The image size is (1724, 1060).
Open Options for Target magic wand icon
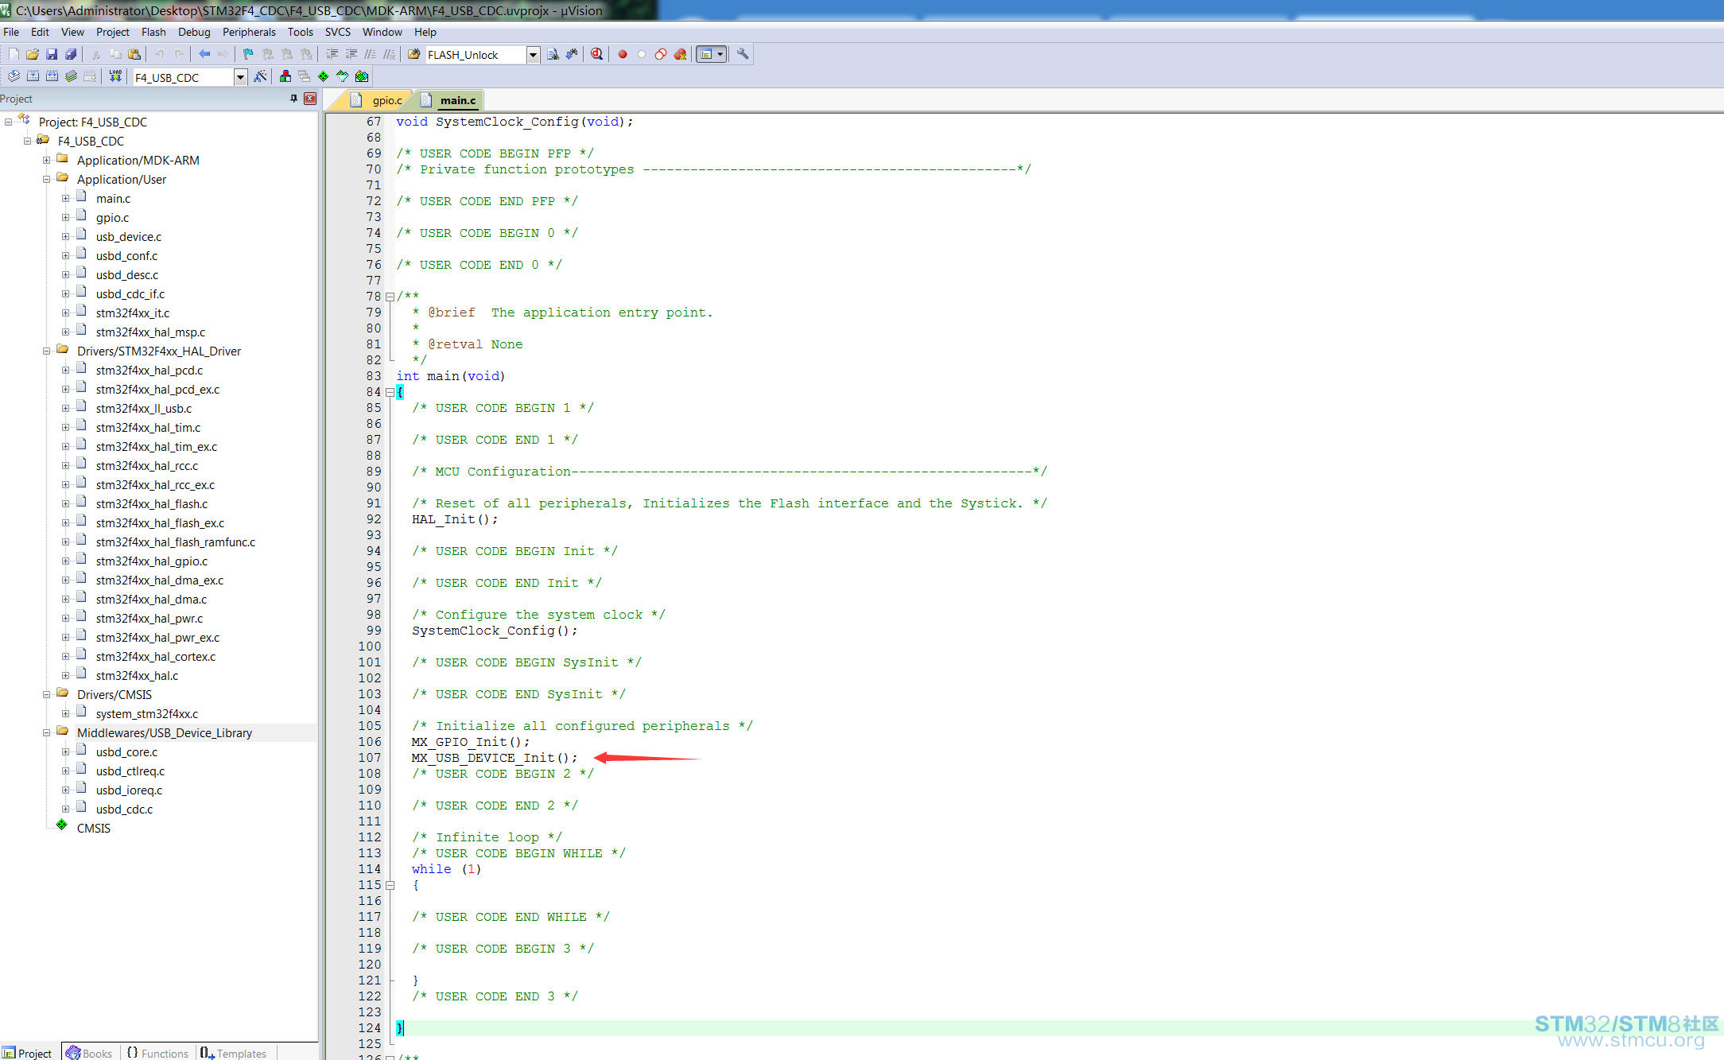click(260, 76)
